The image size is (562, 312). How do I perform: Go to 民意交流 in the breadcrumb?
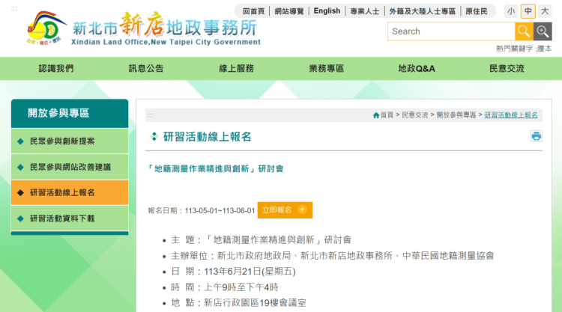[415, 115]
